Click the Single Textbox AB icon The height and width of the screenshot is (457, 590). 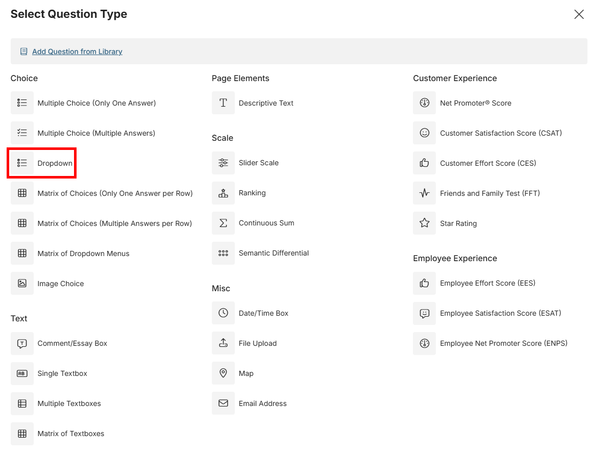point(22,373)
